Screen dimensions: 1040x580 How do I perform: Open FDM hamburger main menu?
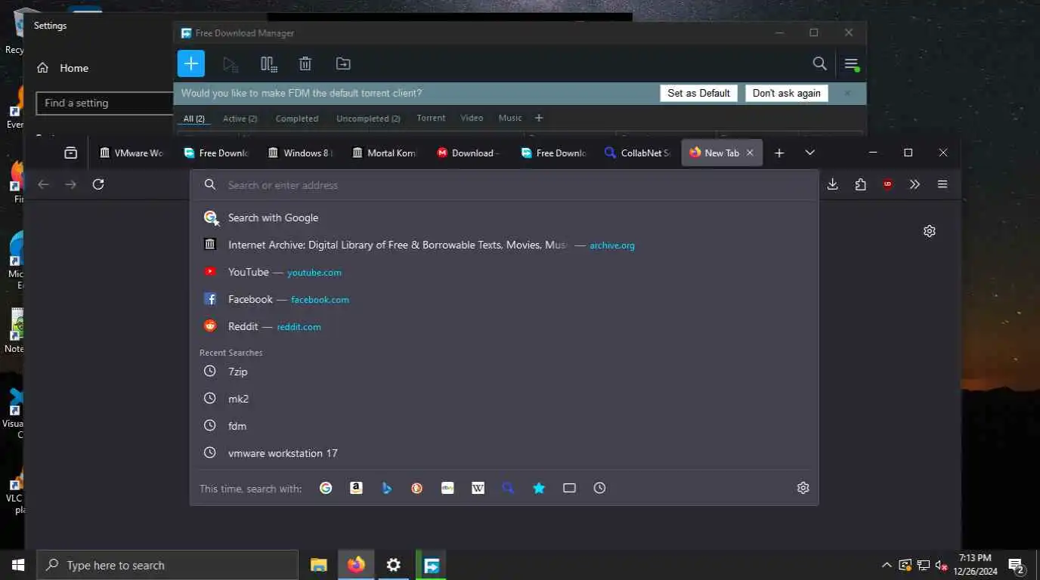pos(852,64)
